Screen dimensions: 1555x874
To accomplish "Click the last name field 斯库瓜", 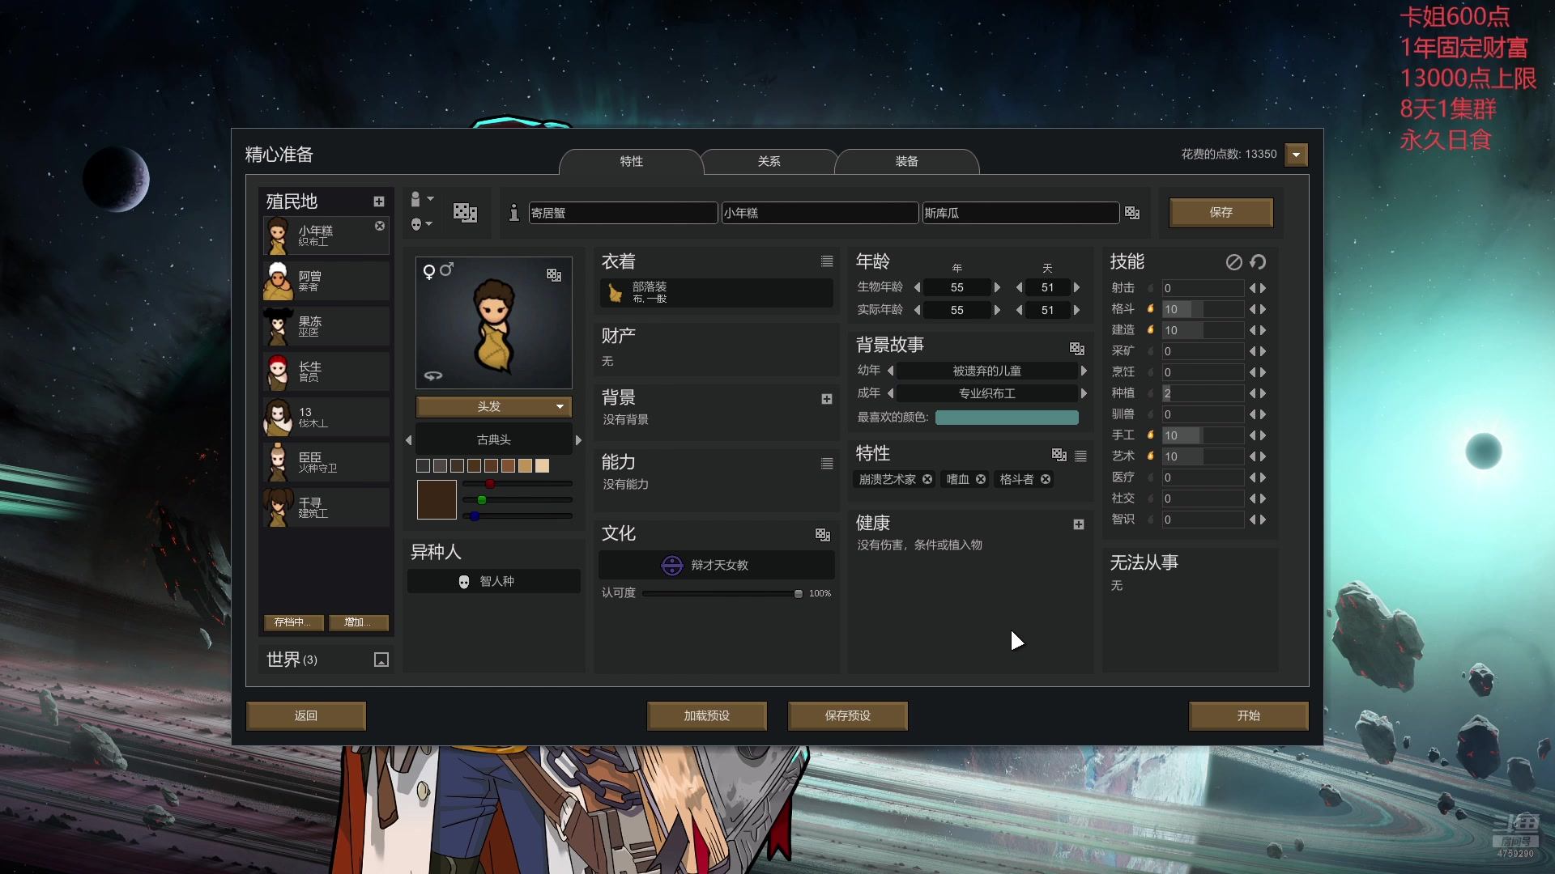I will (x=1020, y=212).
